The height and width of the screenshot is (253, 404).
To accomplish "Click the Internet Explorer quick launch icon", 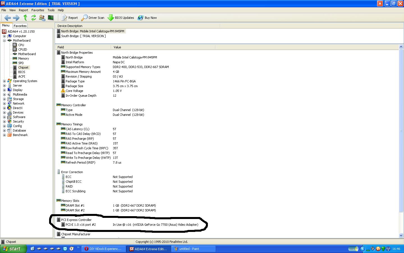I will (x=33, y=249).
